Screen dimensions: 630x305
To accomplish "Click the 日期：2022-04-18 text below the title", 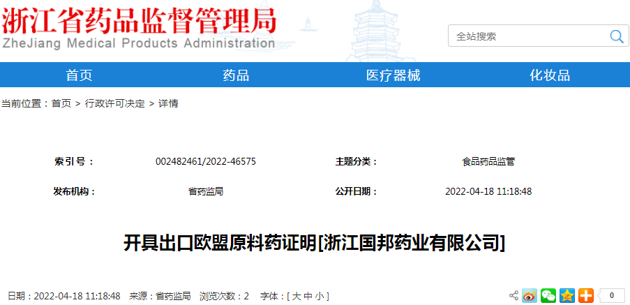I will (64, 297).
